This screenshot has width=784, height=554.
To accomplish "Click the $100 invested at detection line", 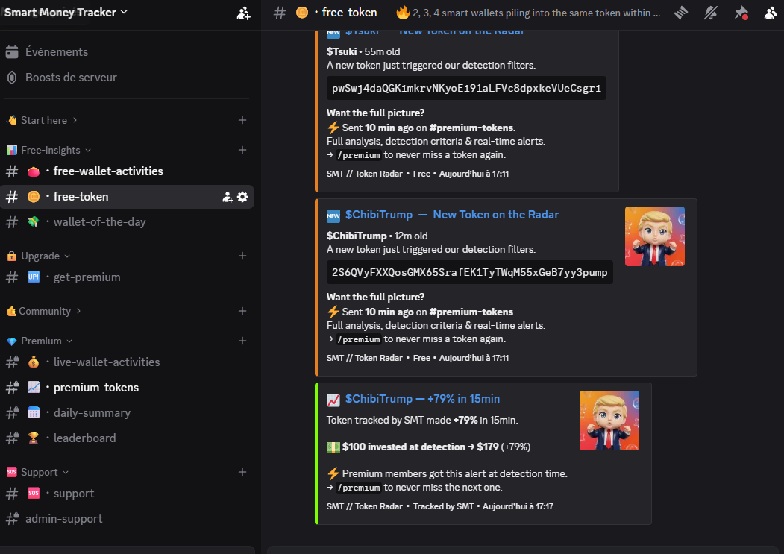I will (428, 447).
